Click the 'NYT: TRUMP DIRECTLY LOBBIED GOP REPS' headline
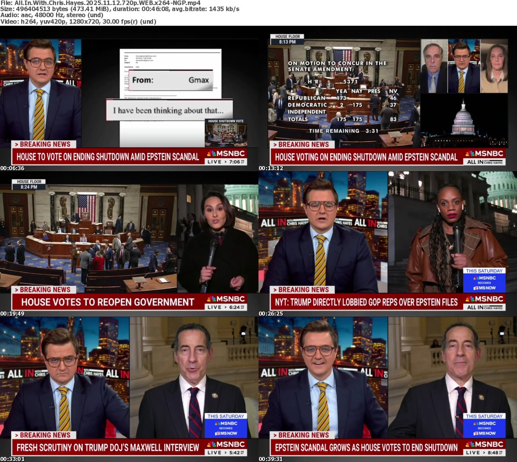 pos(366,302)
